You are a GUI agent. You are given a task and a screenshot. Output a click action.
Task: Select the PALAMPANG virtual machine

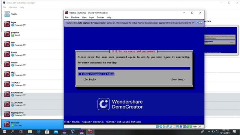click(x=33, y=94)
